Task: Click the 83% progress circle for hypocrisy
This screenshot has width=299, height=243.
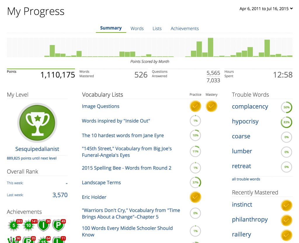Action: [286, 122]
